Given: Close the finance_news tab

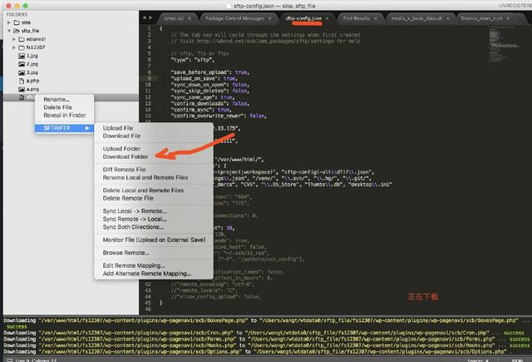Looking at the screenshot, I should [x=508, y=18].
